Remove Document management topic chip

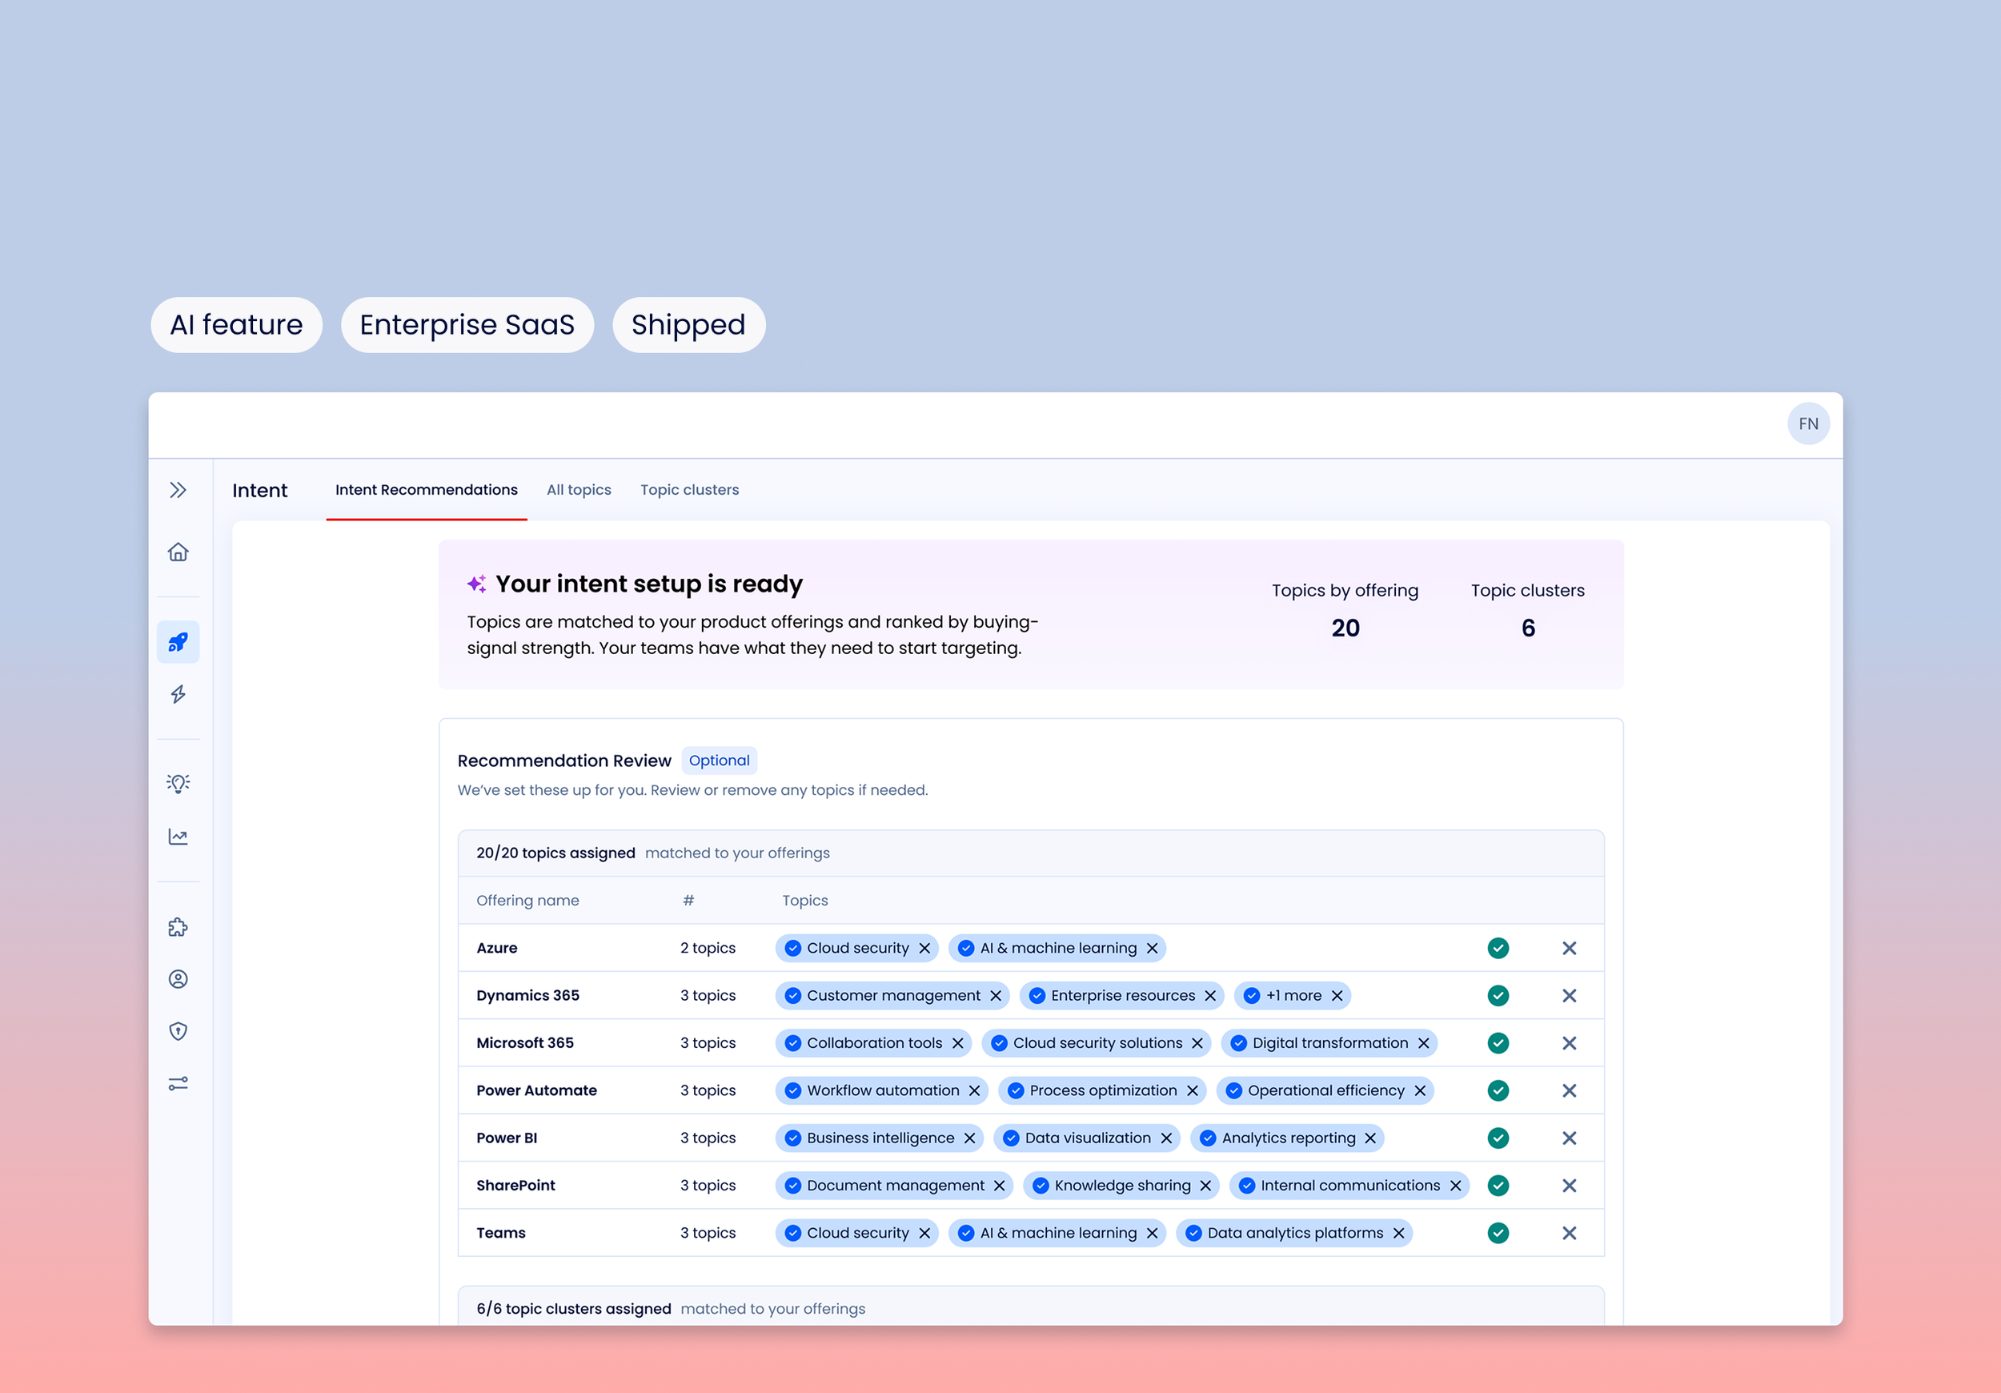pos(999,1186)
